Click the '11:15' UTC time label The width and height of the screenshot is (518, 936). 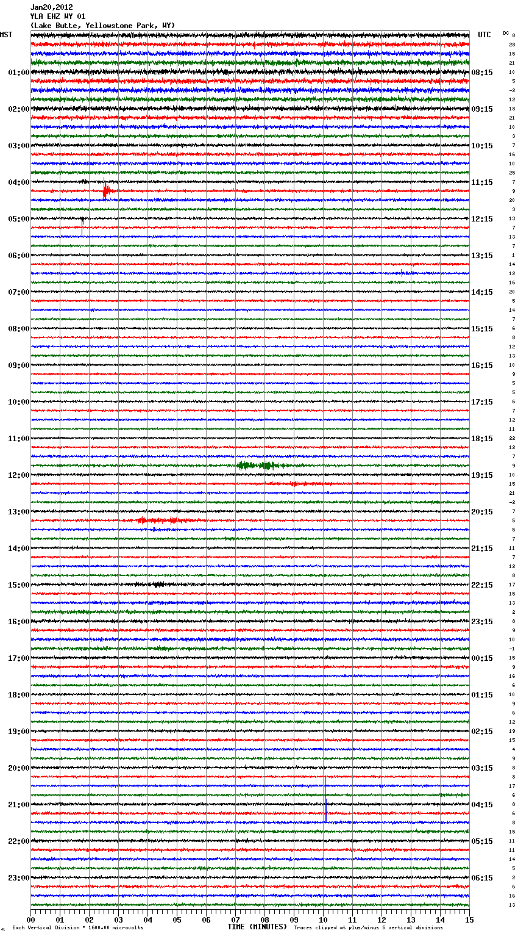[482, 182]
